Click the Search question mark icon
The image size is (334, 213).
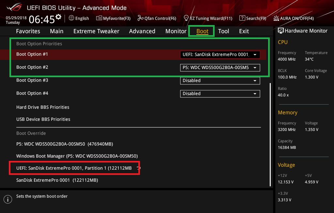pos(242,18)
